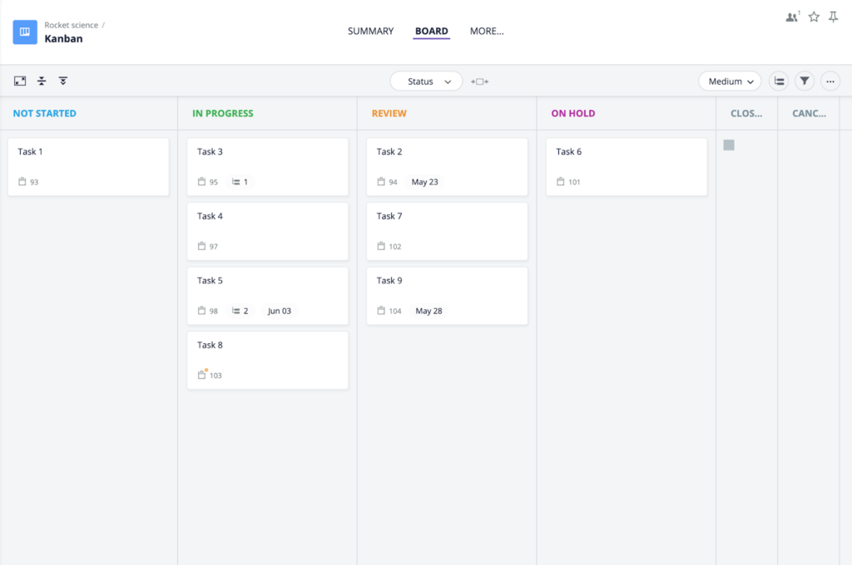The image size is (852, 565).
Task: Select the BOARD tab
Action: (431, 31)
